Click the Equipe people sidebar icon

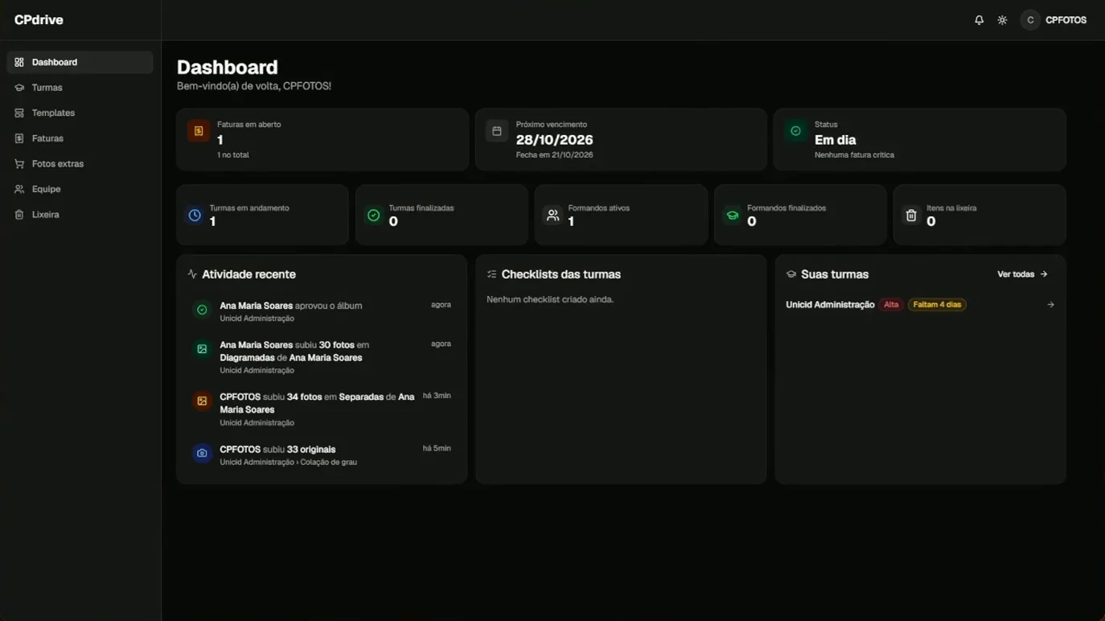coord(19,189)
